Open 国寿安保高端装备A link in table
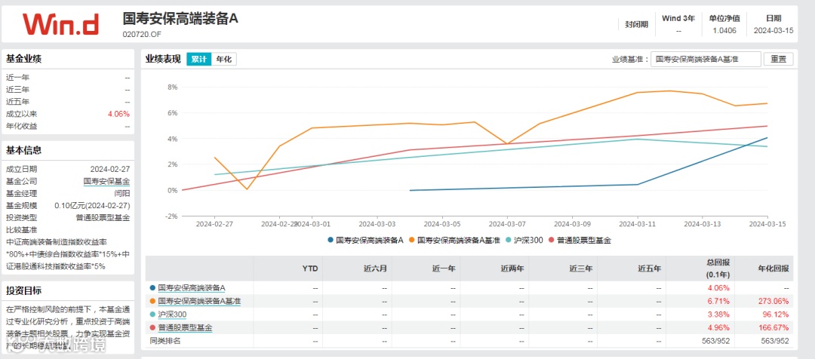The width and height of the screenshot is (815, 359). (x=191, y=288)
